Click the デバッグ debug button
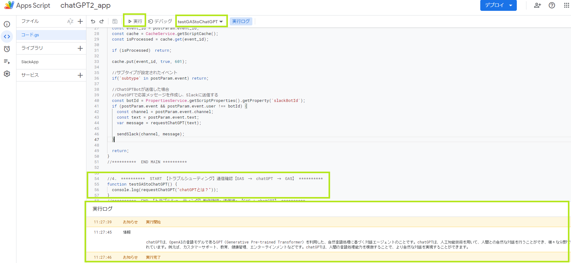The width and height of the screenshot is (571, 263). 160,21
